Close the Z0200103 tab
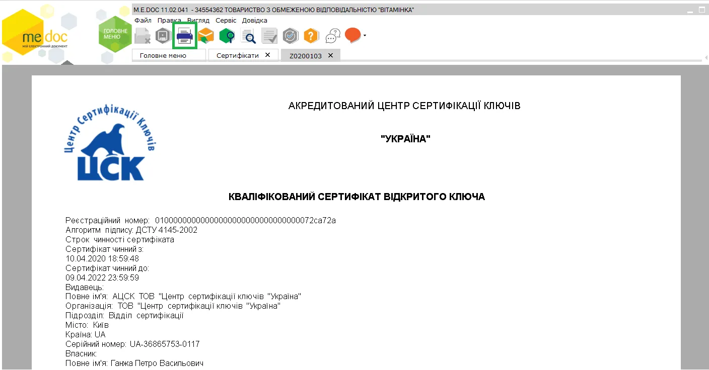 (330, 55)
